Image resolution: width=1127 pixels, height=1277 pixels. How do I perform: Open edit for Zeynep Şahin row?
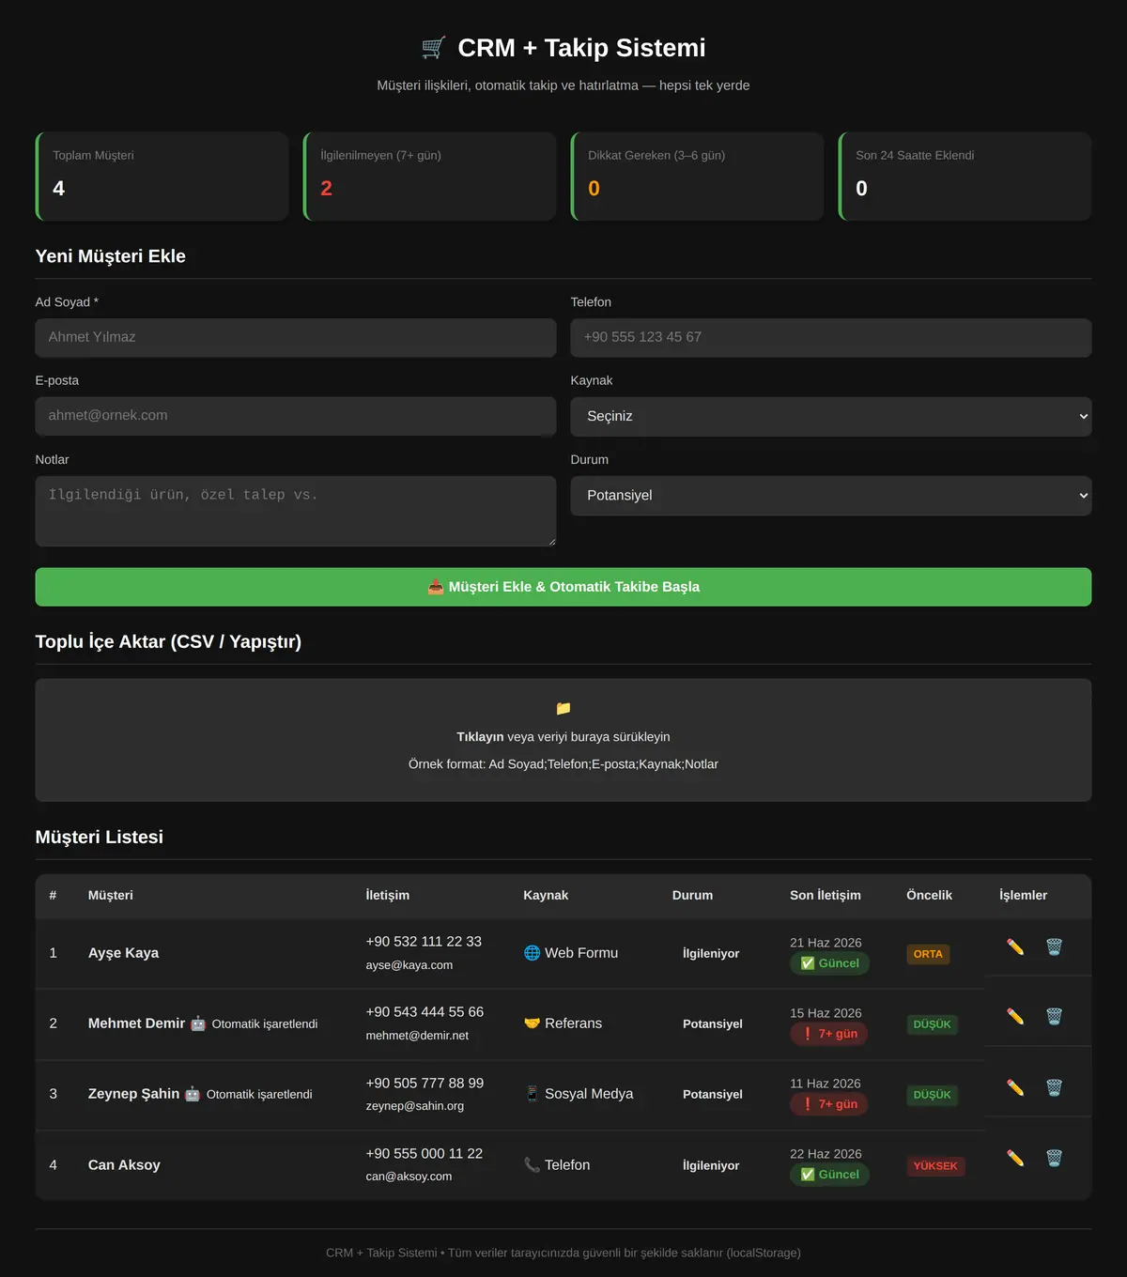pyautogui.click(x=1015, y=1087)
